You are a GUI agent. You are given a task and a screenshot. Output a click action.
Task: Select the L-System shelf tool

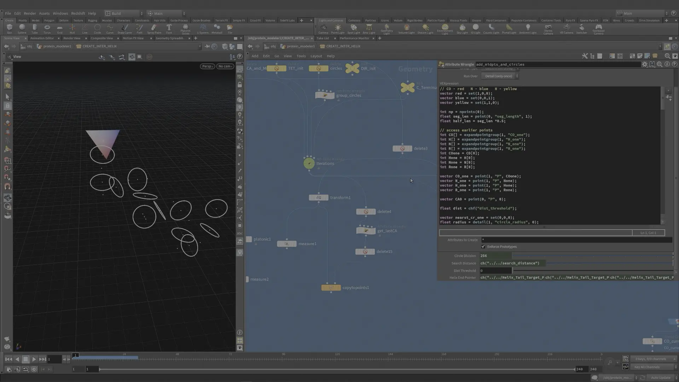[x=203, y=29]
